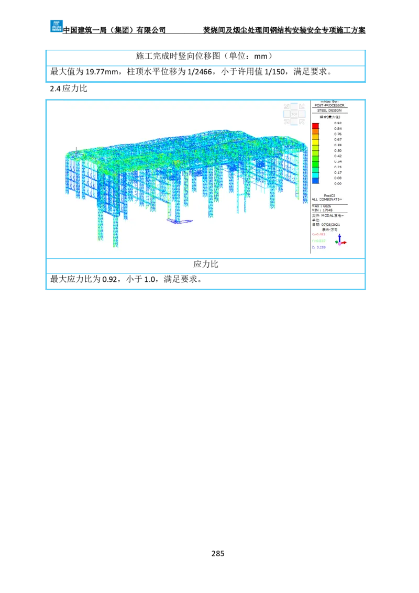Select the left face square of view cube
Image resolution: width=419 pixels, height=593 pixels.
[286, 114]
